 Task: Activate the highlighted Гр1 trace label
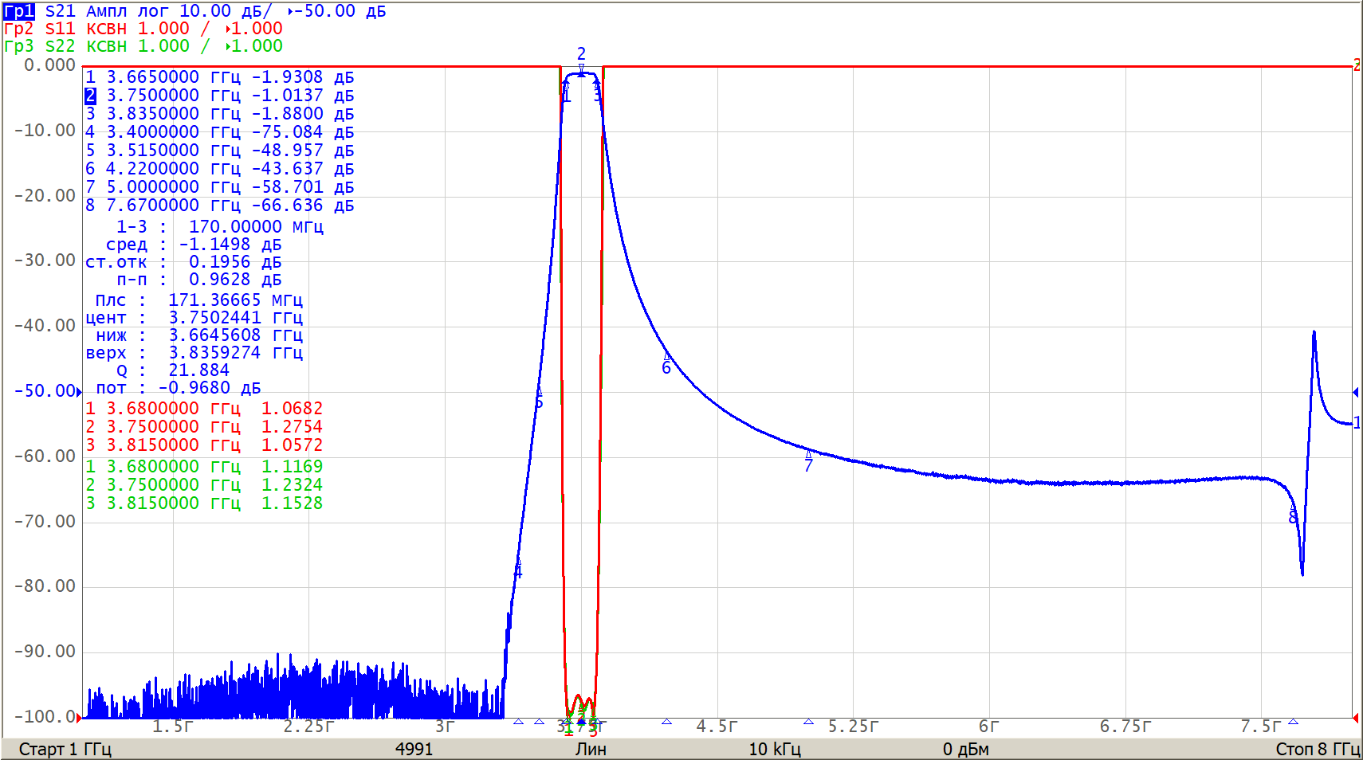coord(19,11)
